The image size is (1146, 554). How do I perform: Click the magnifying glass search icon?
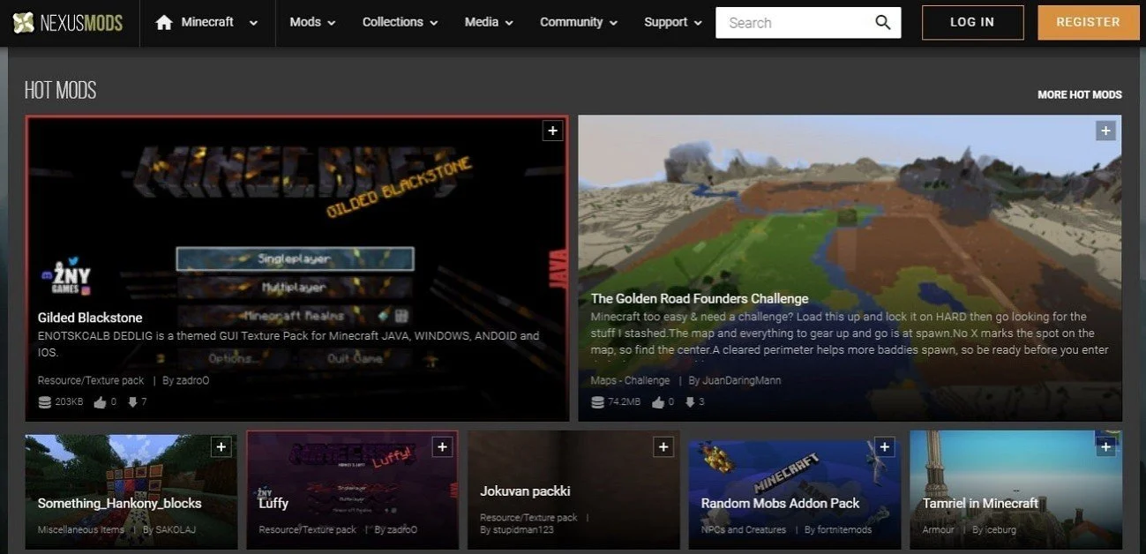882,23
